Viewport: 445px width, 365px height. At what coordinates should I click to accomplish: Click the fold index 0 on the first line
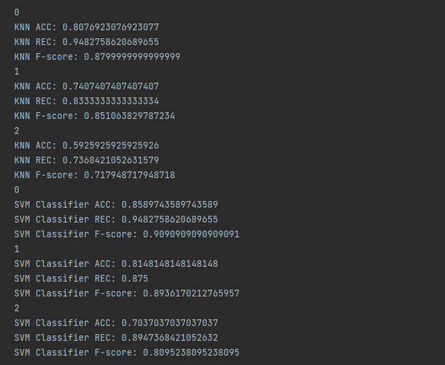[17, 13]
